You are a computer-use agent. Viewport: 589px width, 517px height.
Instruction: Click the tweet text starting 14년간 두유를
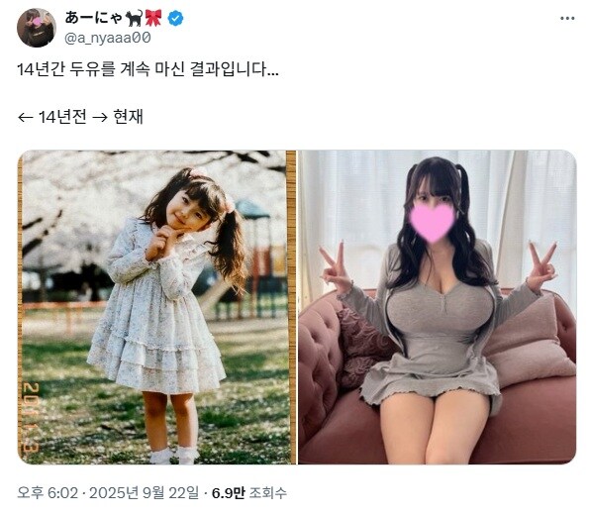147,70
